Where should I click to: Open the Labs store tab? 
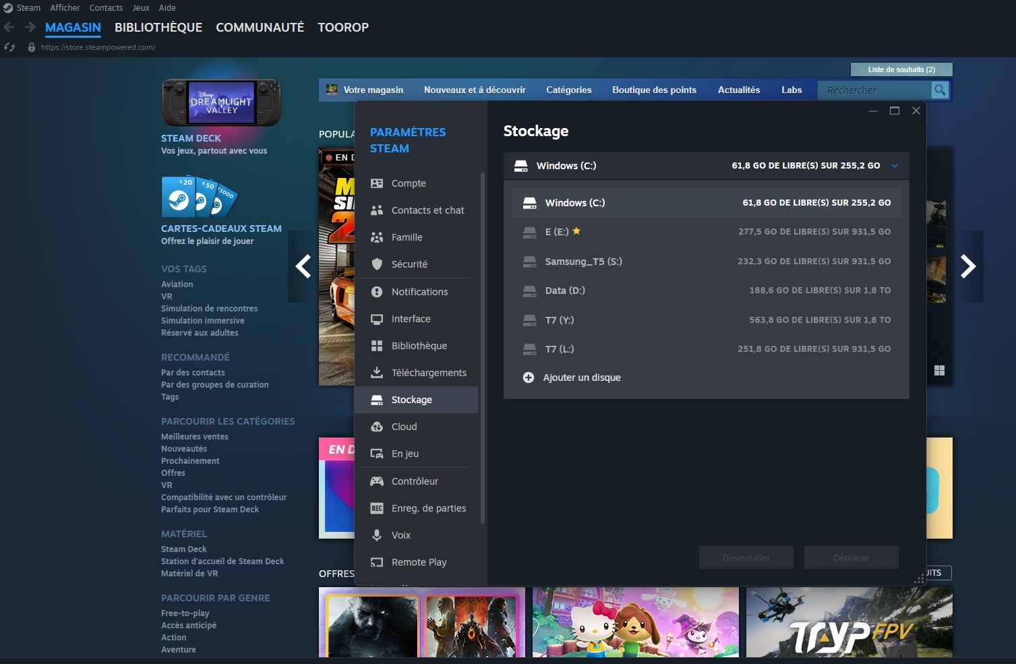791,90
